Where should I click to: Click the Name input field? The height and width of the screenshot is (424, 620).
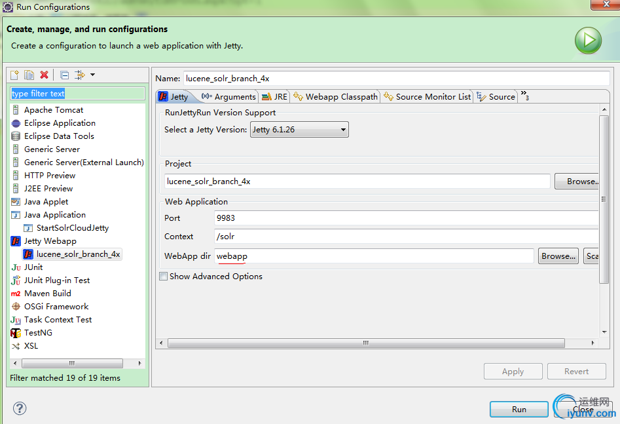click(x=397, y=79)
